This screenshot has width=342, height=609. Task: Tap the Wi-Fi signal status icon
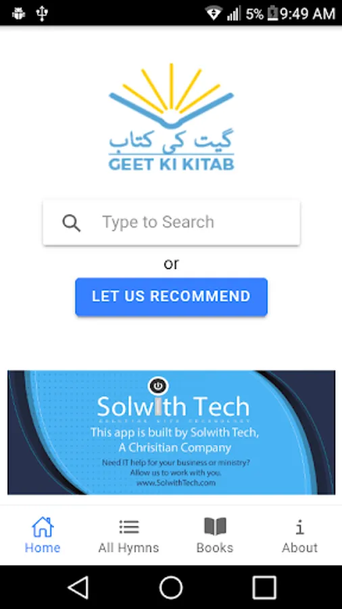pyautogui.click(x=214, y=14)
